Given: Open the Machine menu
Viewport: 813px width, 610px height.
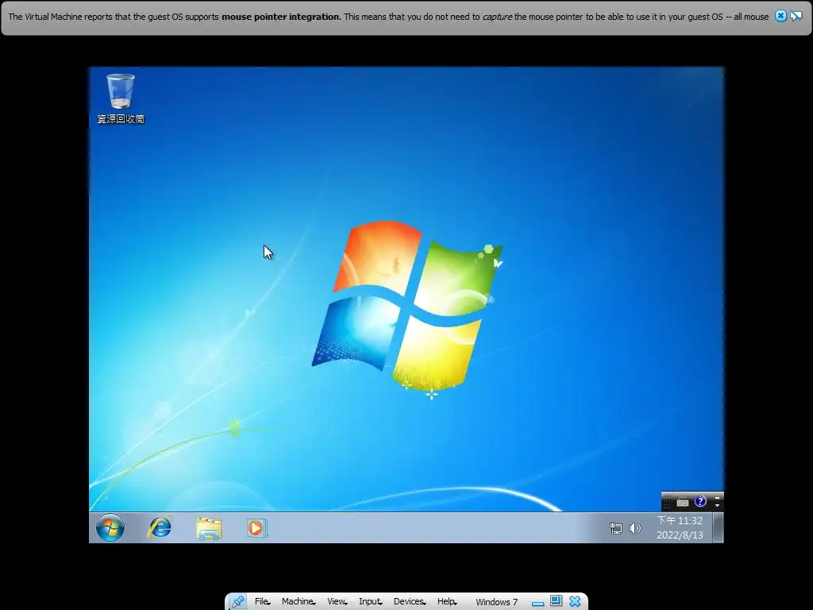Looking at the screenshot, I should [x=299, y=602].
